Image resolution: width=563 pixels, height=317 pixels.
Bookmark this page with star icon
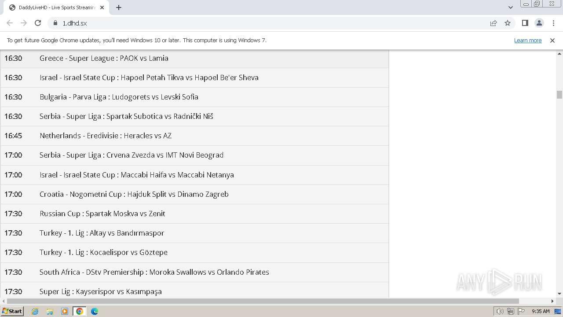coord(508,23)
